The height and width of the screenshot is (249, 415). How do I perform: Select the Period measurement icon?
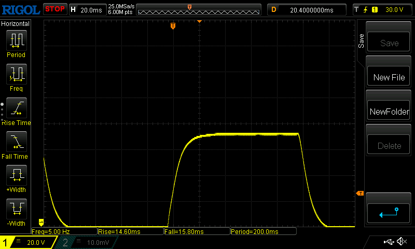tap(16, 40)
